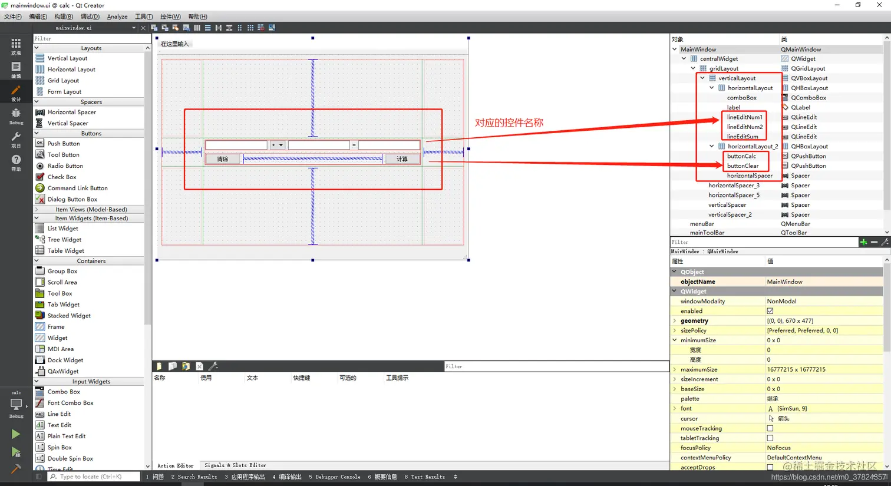Open the Analyze menu

(x=117, y=16)
